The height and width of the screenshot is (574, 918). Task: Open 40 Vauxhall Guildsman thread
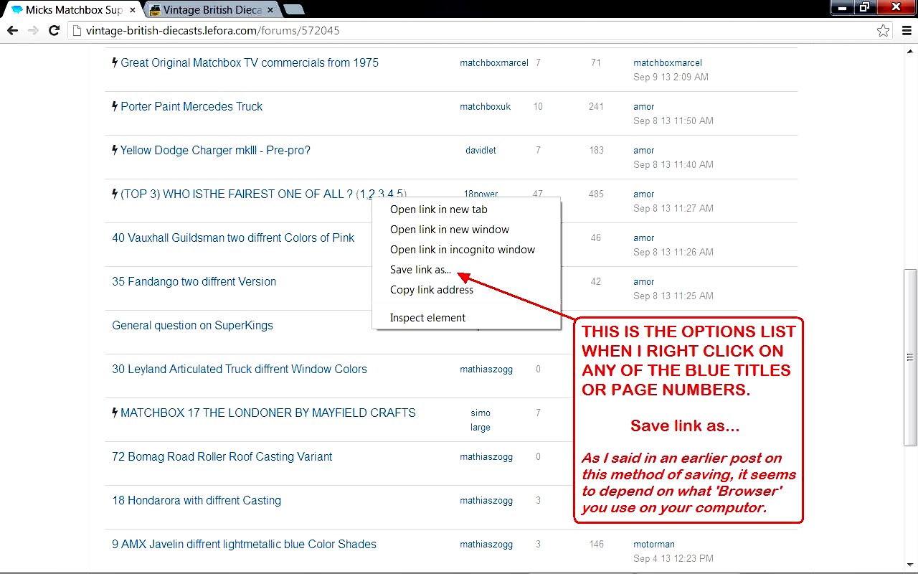click(x=233, y=238)
